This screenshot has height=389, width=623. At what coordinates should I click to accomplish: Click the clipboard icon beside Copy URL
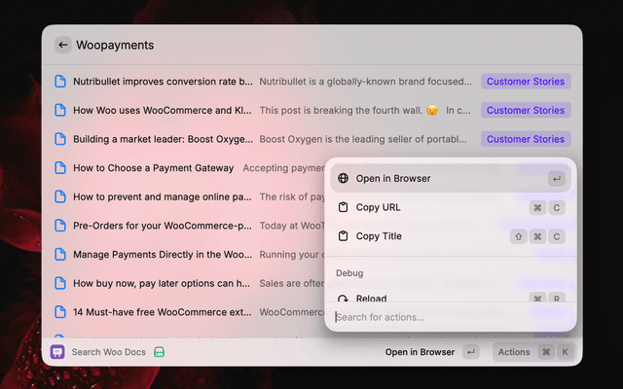343,207
